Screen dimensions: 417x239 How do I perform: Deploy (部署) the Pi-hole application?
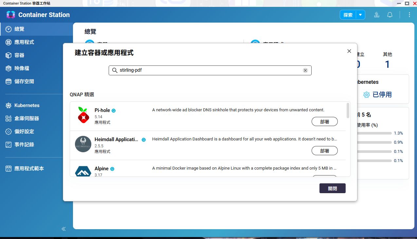point(325,121)
